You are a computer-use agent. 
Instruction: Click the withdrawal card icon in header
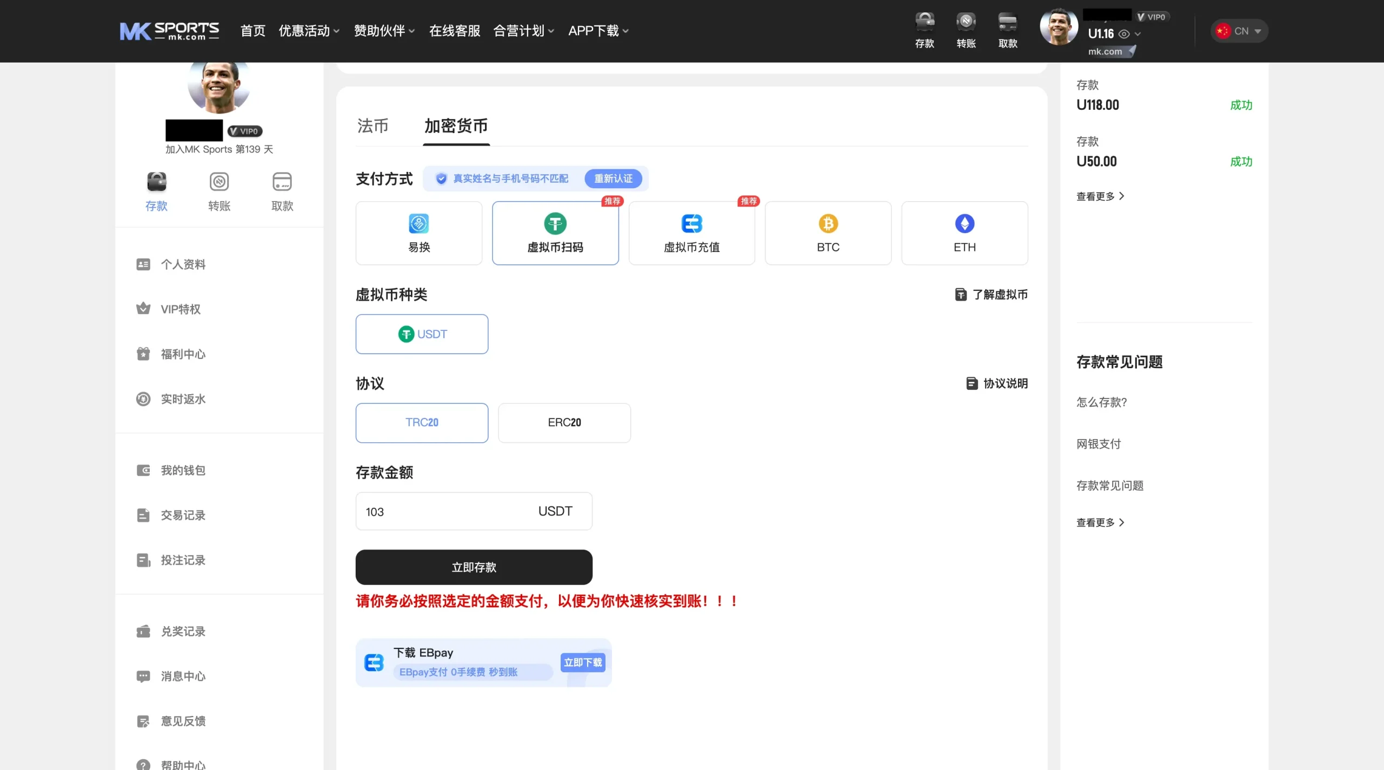pyautogui.click(x=1008, y=23)
